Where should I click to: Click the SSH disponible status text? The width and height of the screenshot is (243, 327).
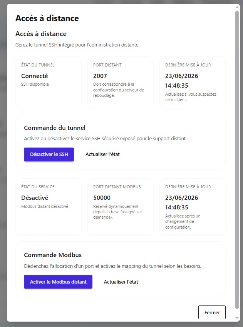[35, 84]
